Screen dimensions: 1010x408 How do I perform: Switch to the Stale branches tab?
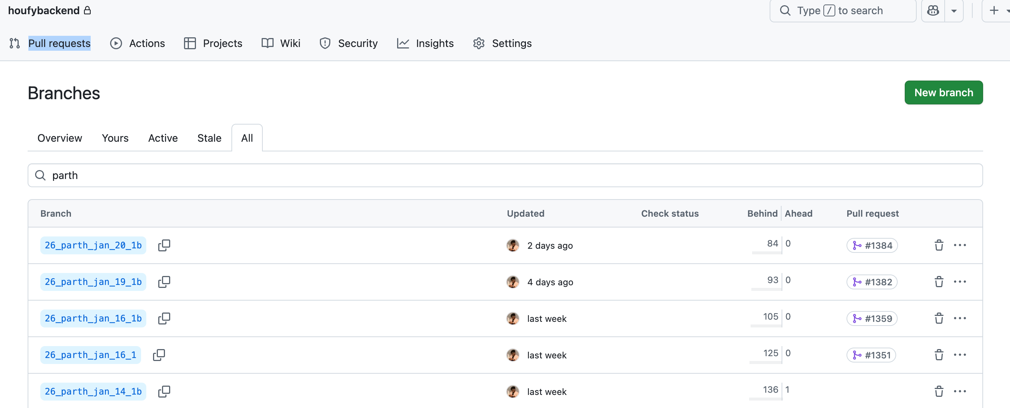209,138
